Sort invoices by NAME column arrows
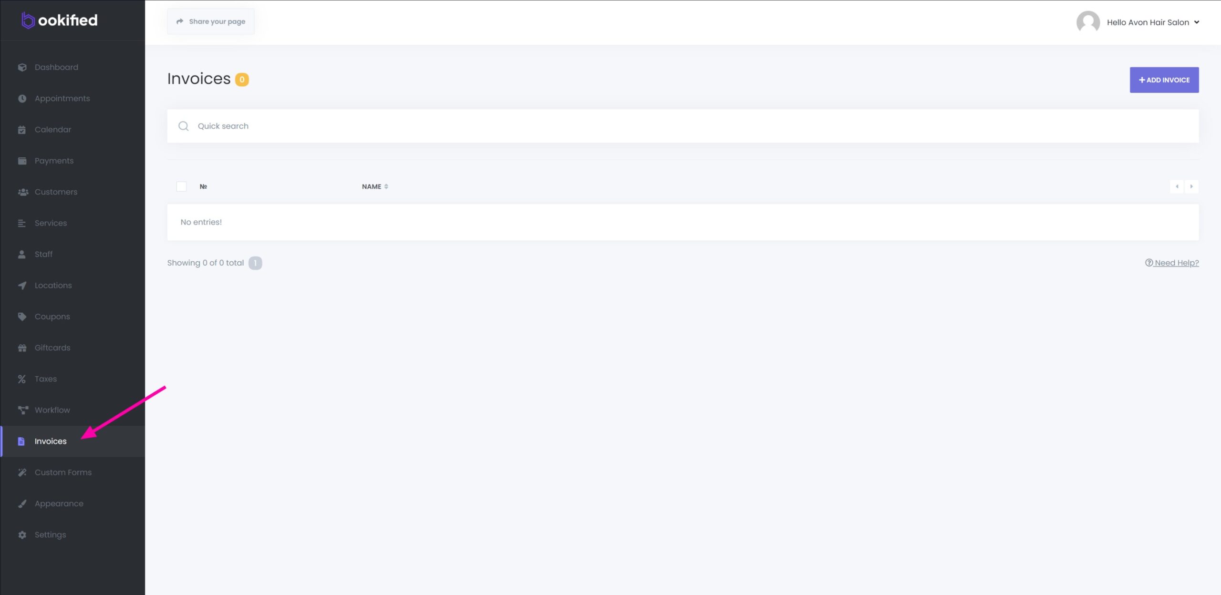1221x595 pixels. click(386, 186)
